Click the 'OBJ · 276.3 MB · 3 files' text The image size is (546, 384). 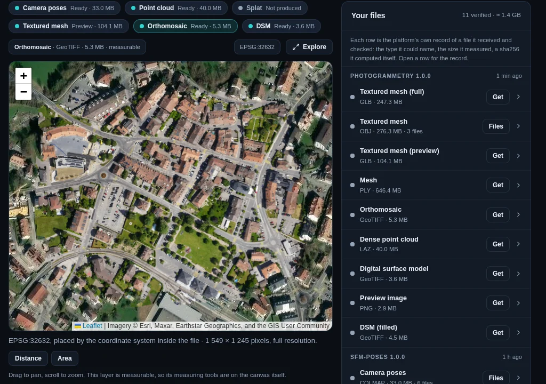[x=391, y=131]
